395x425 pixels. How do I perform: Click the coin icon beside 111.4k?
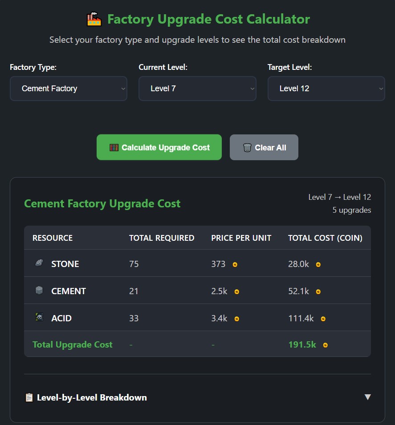click(323, 319)
